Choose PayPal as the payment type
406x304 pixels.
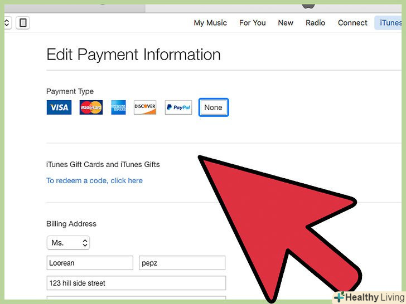pos(178,107)
